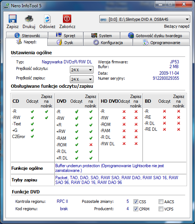
Task: Click the green check for CD -R write
Action: tap(47, 111)
